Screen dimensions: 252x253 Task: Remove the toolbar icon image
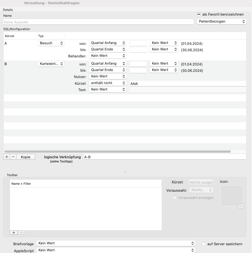(241, 206)
